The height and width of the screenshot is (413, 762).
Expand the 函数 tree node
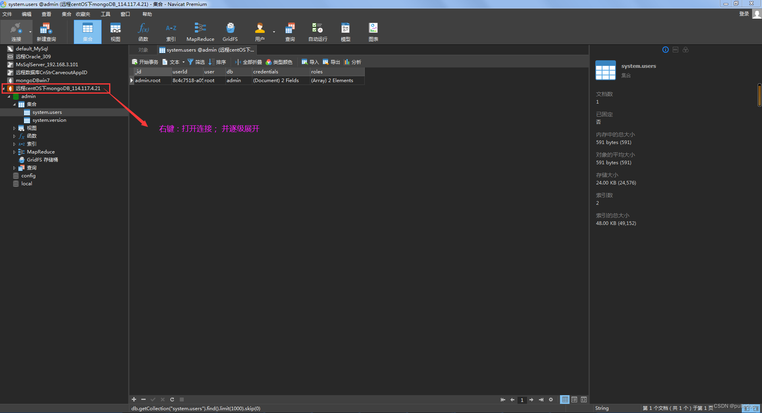point(14,136)
